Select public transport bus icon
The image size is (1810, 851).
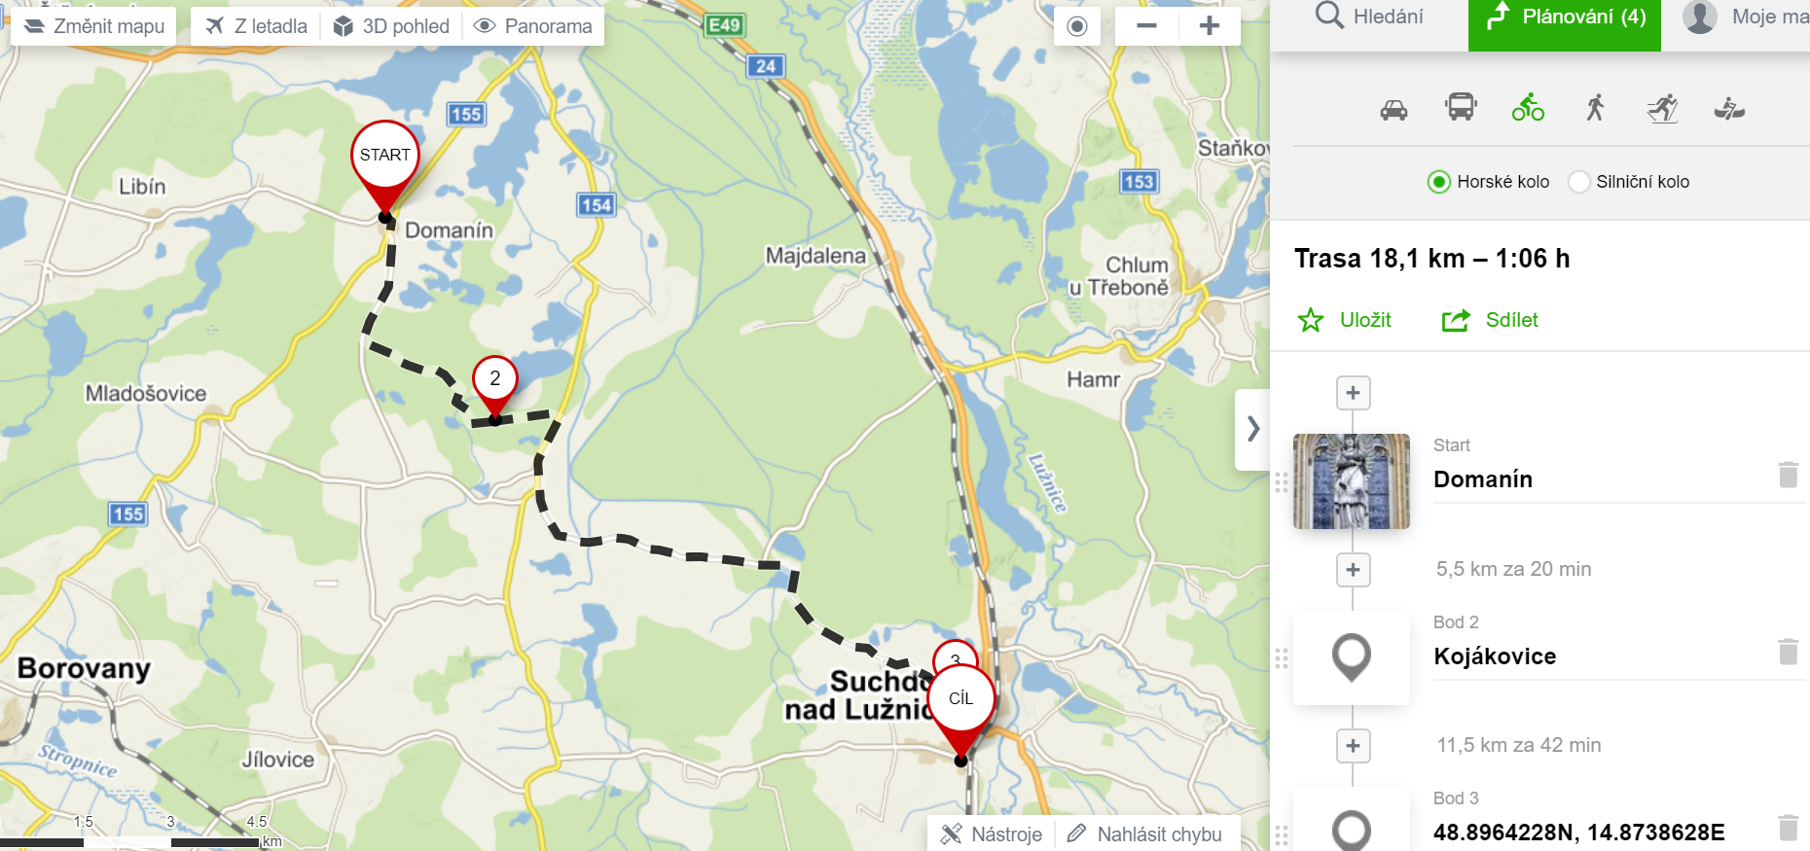coord(1461,107)
